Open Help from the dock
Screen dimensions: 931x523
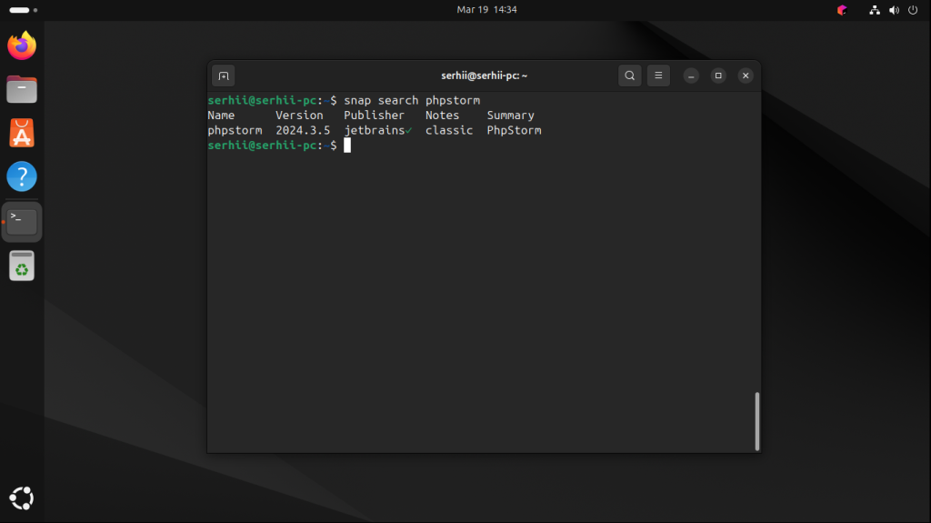pos(22,176)
